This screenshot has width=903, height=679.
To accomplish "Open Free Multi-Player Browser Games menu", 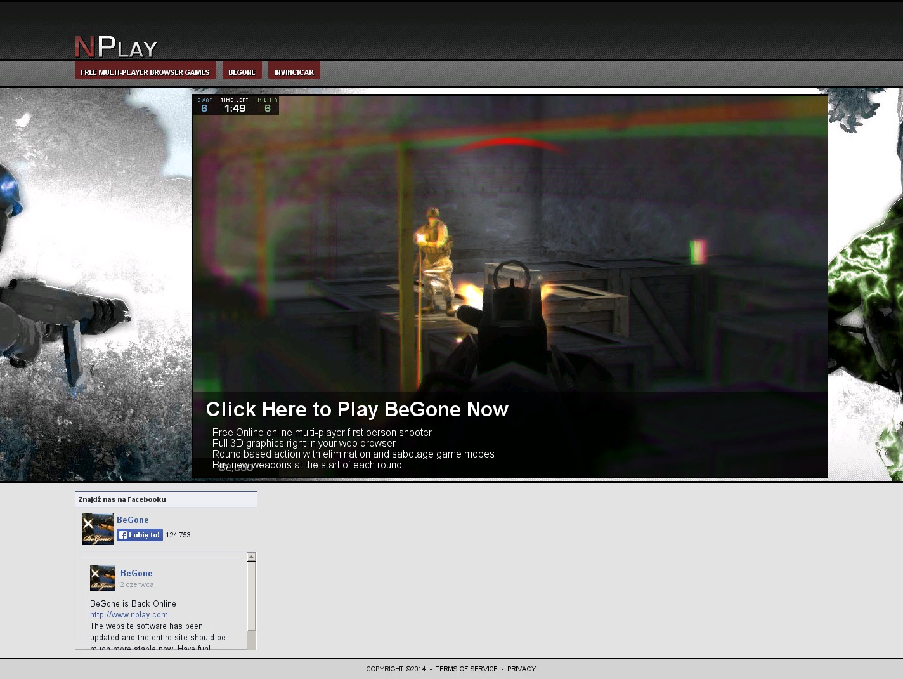I will click(145, 72).
